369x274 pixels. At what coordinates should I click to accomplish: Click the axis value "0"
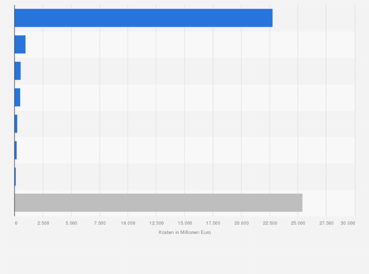pyautogui.click(x=16, y=223)
